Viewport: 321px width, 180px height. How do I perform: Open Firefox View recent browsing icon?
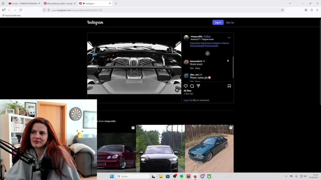pyautogui.click(x=3, y=3)
